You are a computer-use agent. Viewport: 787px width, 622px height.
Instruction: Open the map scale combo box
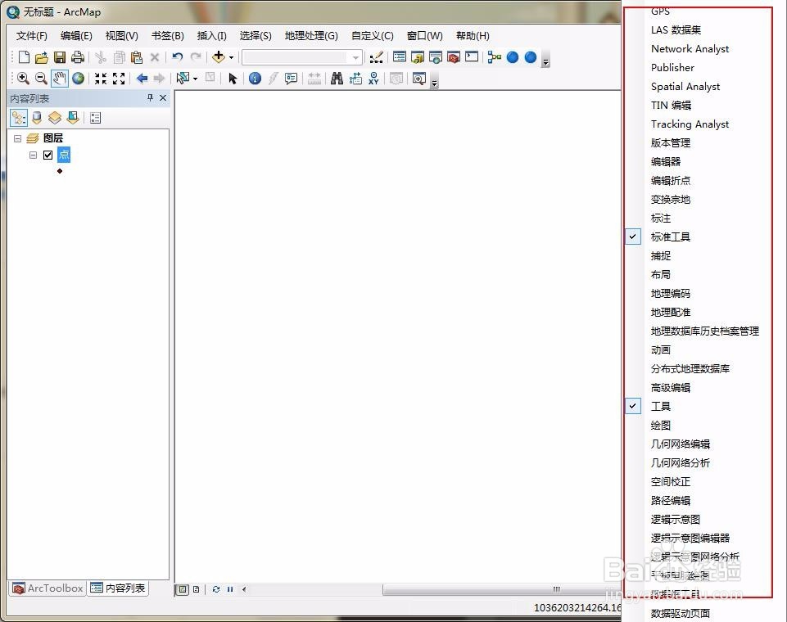(x=302, y=57)
